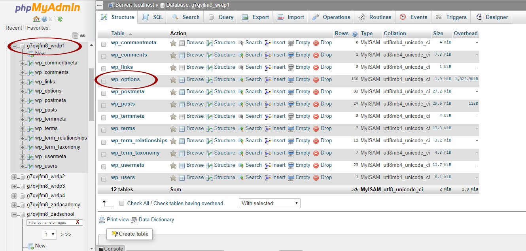Click wp_links table icon in sidebar tree
The image size is (526, 251).
point(30,82)
